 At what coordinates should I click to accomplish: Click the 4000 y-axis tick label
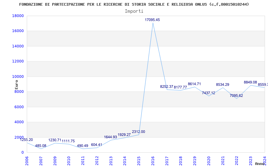click(x=19, y=122)
